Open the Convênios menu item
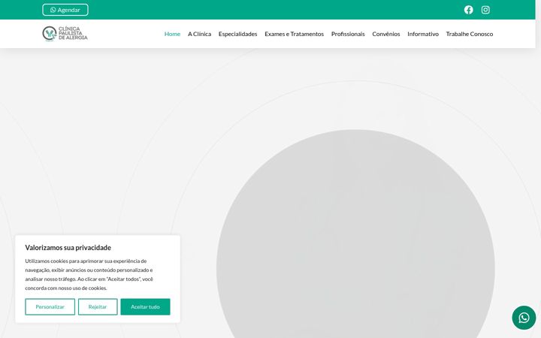This screenshot has width=541, height=338. click(385, 34)
